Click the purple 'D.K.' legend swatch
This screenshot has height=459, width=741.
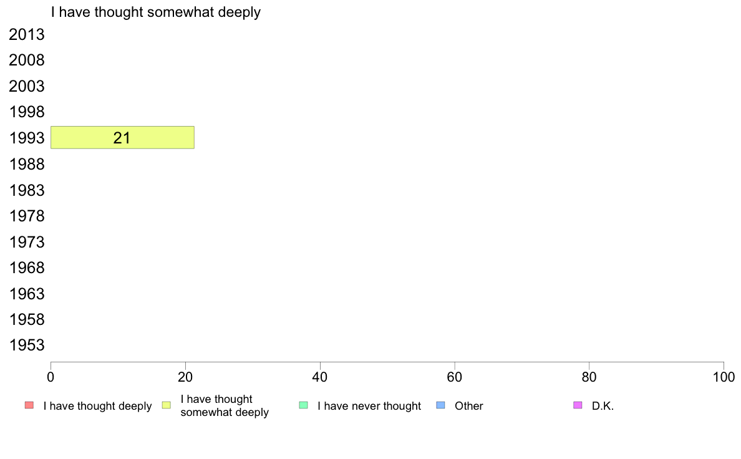pyautogui.click(x=578, y=405)
